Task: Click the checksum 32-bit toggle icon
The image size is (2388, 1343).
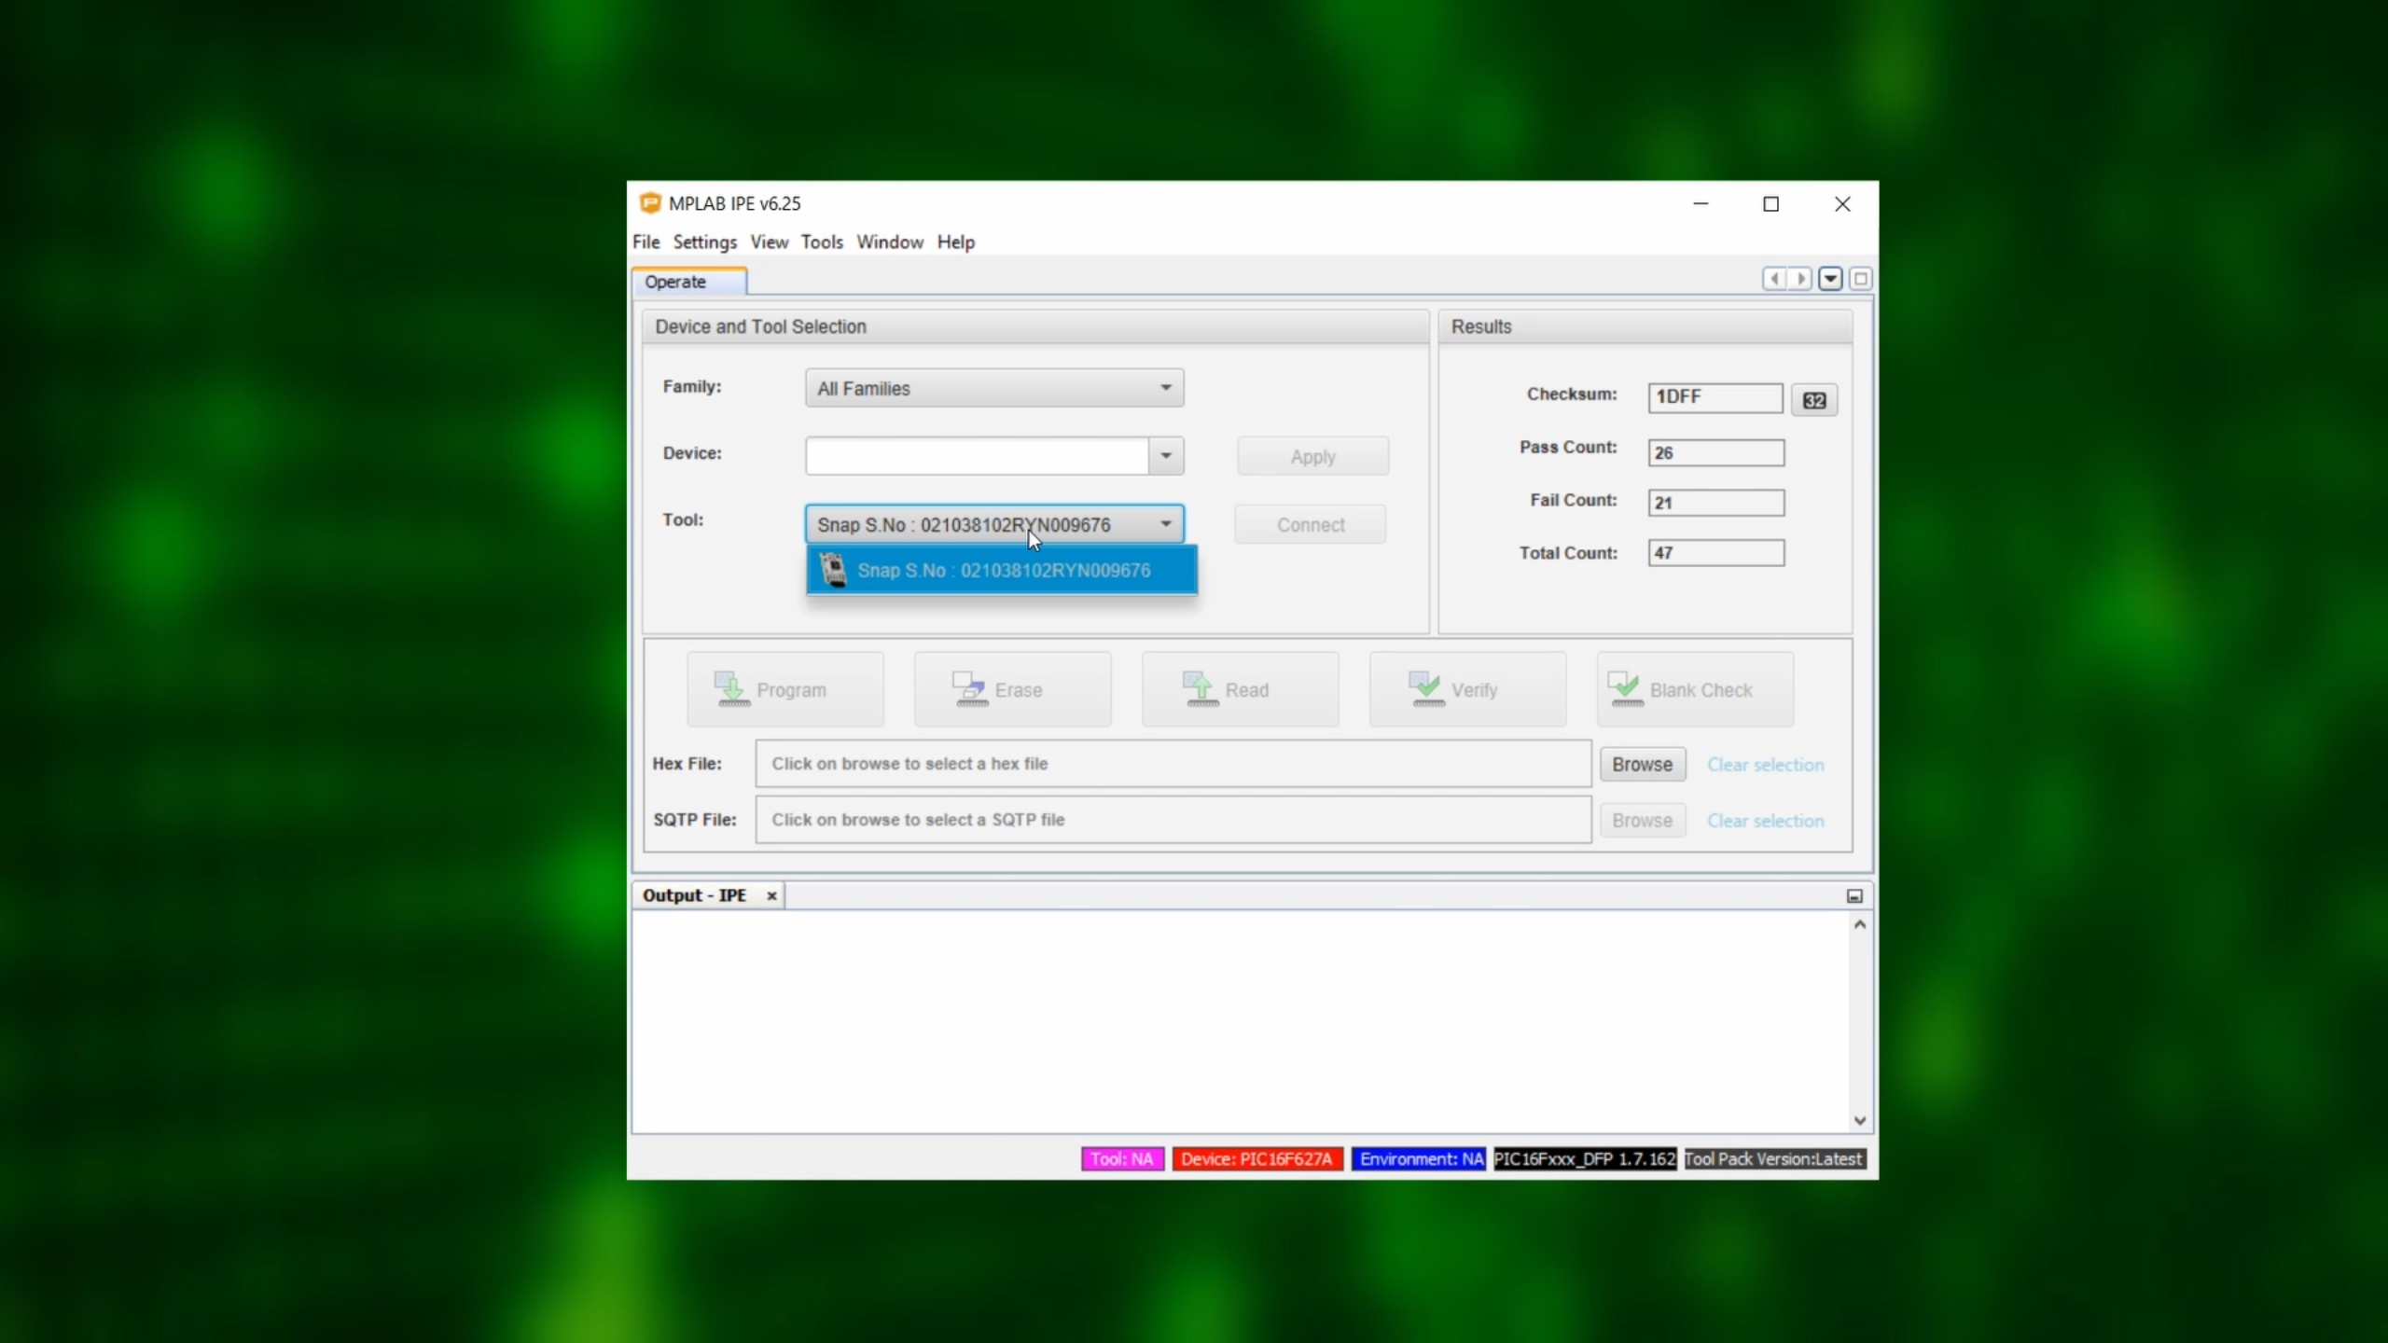Action: click(1813, 400)
